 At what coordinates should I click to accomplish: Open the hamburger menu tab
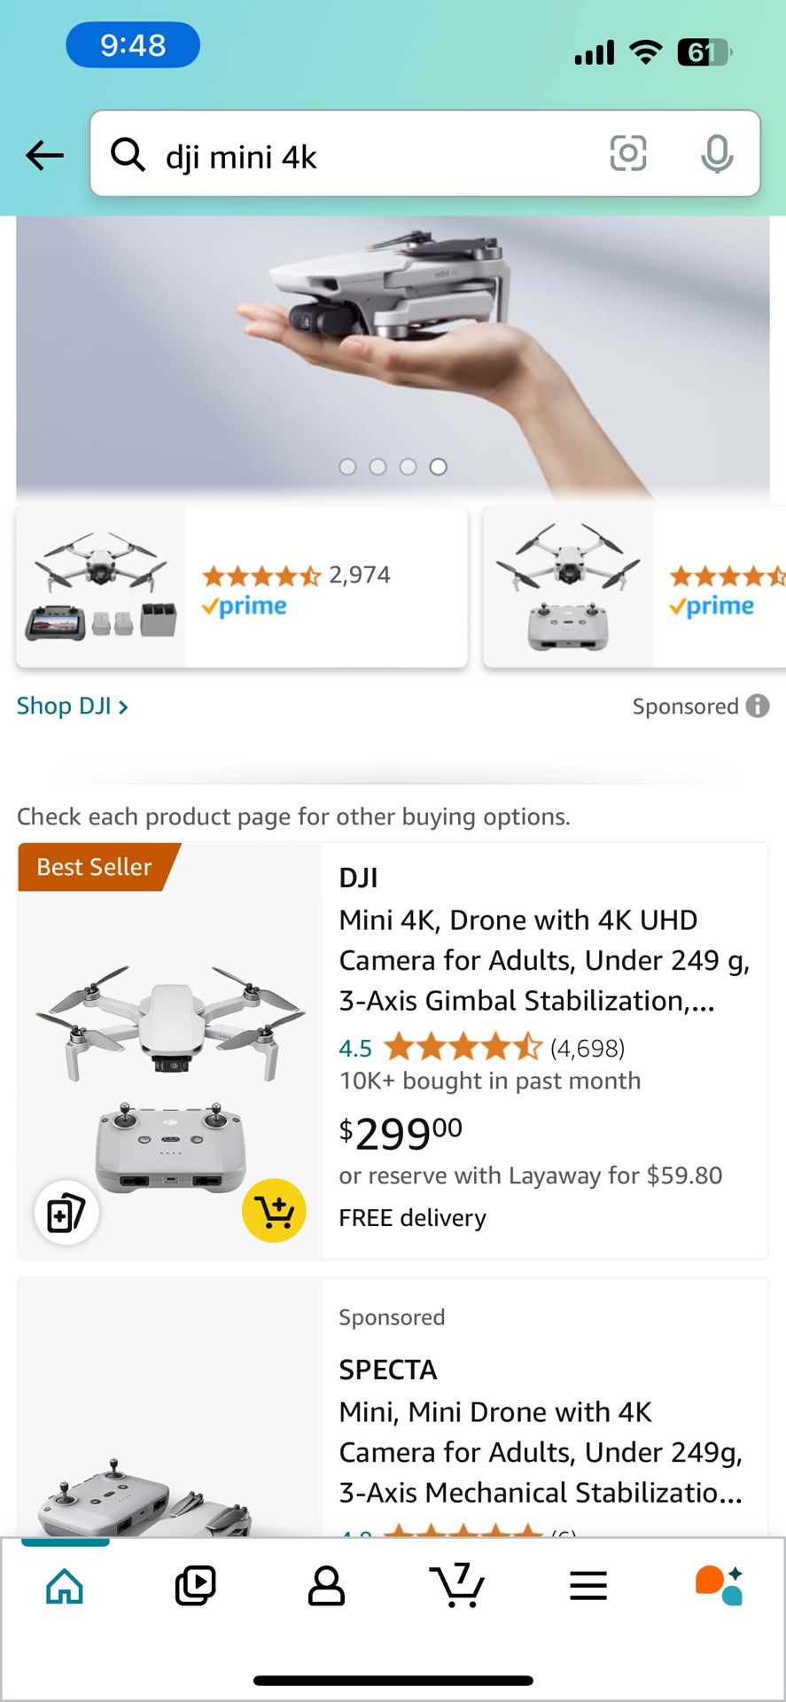588,1586
